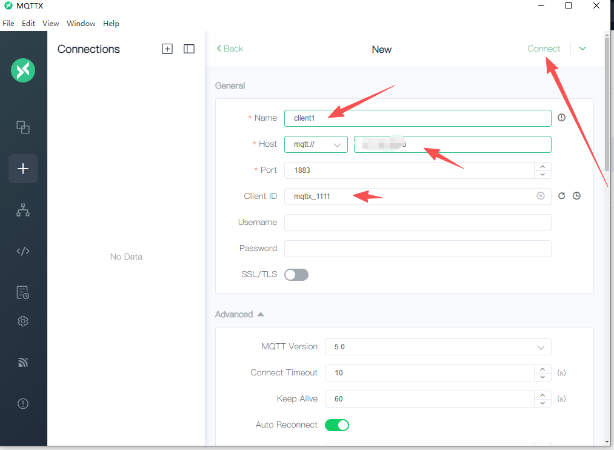This screenshot has height=450, width=614.
Task: Decrease Connect Timeout value
Action: tap(542, 377)
